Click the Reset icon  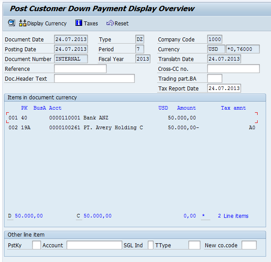[110, 23]
